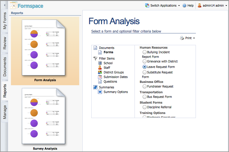Image resolution: width=229 pixels, height=152 pixels.
Task: Open the Summary Options item
Action: coord(116,92)
